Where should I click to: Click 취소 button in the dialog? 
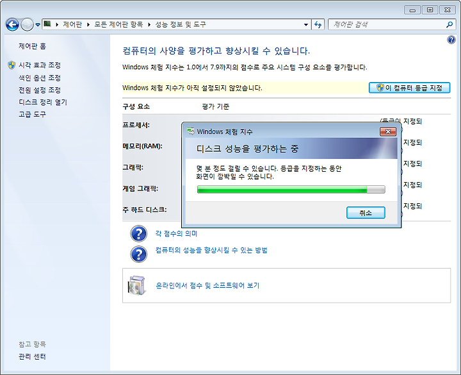click(x=366, y=213)
